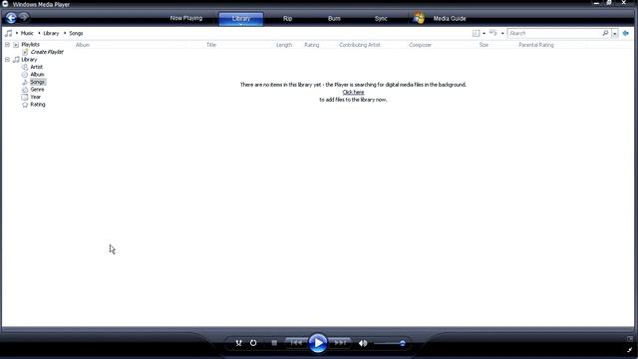This screenshot has height=359, width=638.
Task: Sort by the Rating column header
Action: (x=312, y=45)
